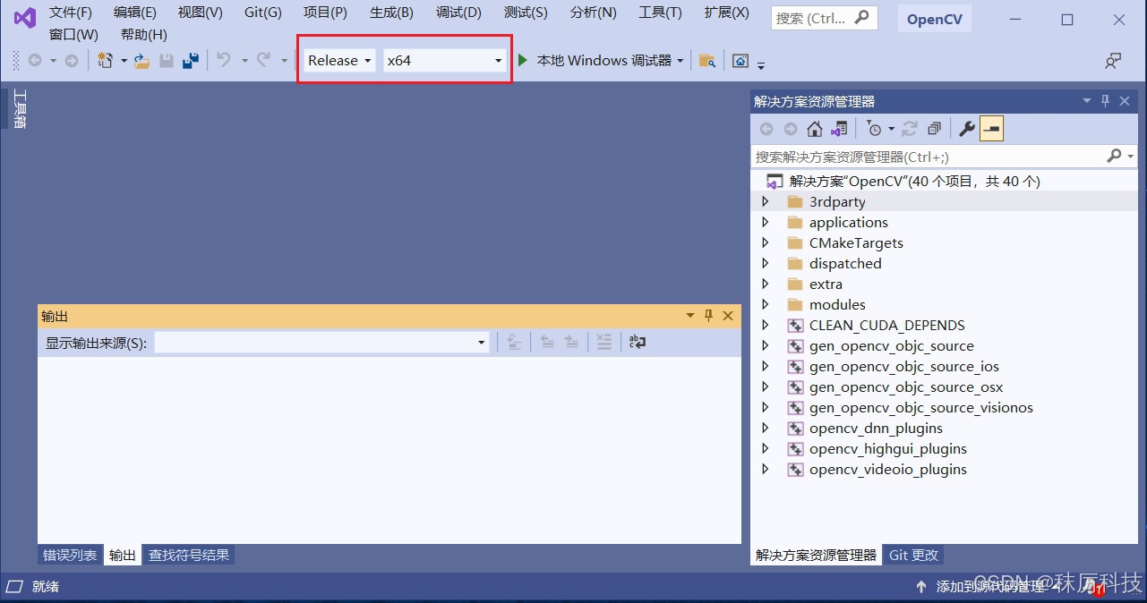This screenshot has height=603, width=1147.
Task: Click the Navigate Backward toolbar icon
Action: 35,61
